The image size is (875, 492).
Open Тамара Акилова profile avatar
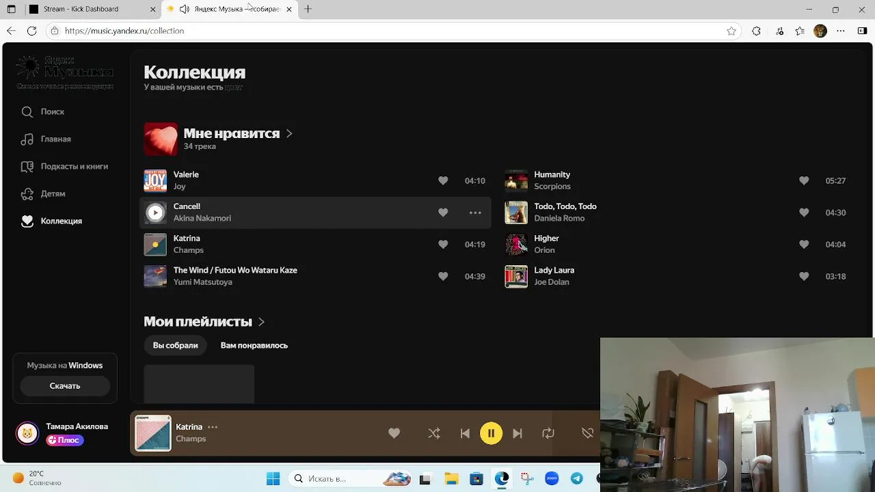27,433
